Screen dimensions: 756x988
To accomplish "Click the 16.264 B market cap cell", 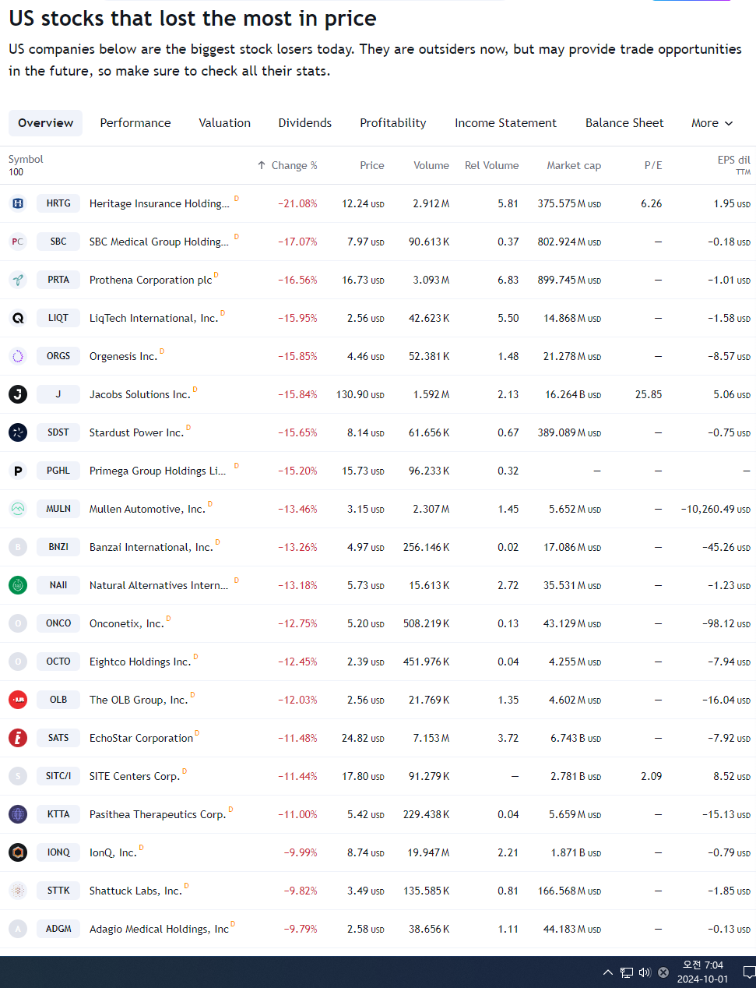I will 573,394.
